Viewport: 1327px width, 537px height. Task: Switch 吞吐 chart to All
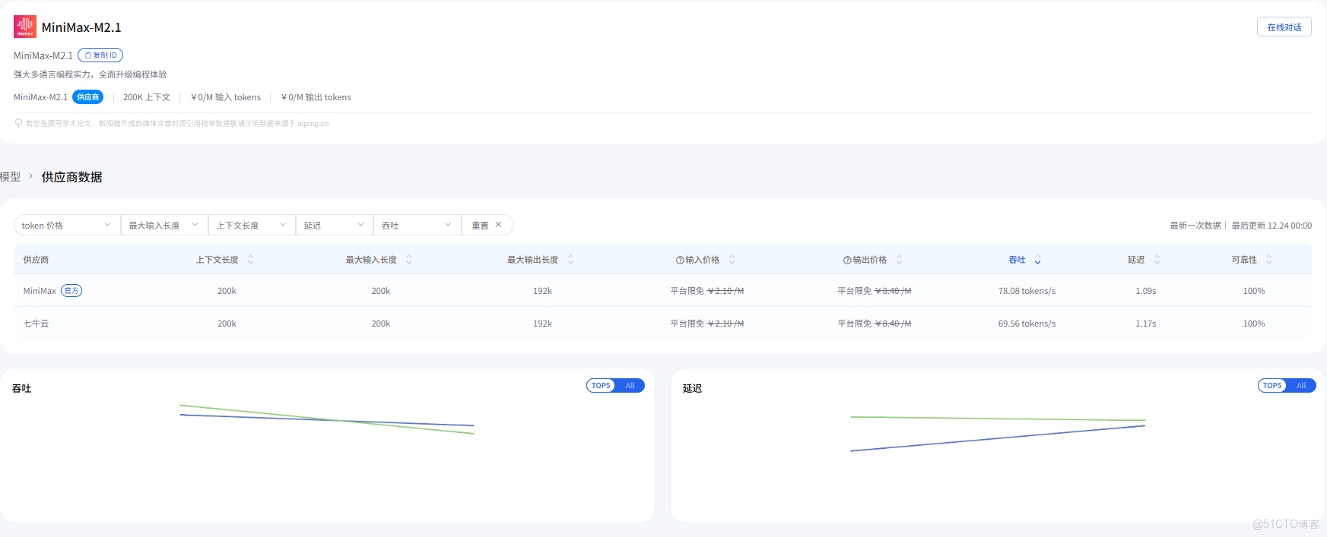coord(630,386)
